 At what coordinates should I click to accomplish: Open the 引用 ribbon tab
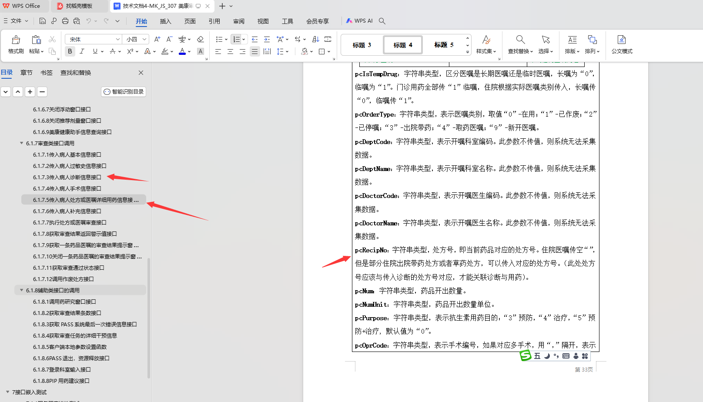click(x=214, y=21)
